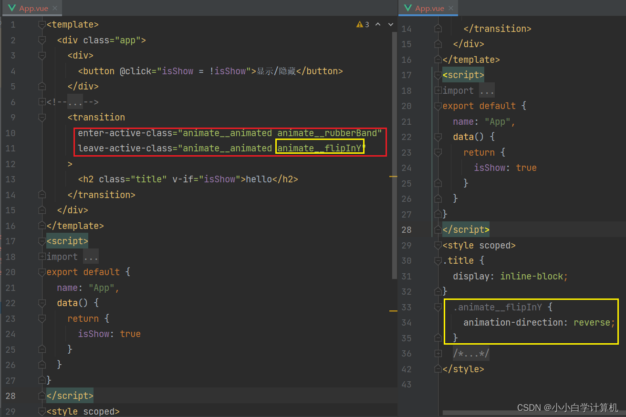Screen dimensions: 626x417
Task: Open the warnings indicator showing 3 problems
Action: pos(363,24)
